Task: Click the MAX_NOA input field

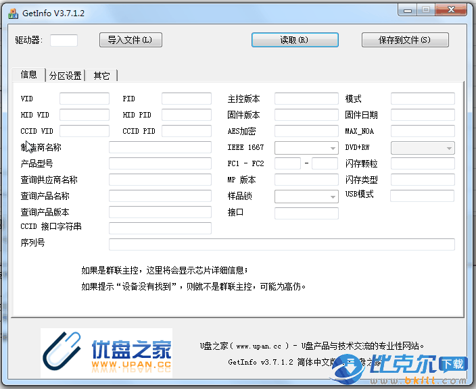Action: (x=423, y=131)
